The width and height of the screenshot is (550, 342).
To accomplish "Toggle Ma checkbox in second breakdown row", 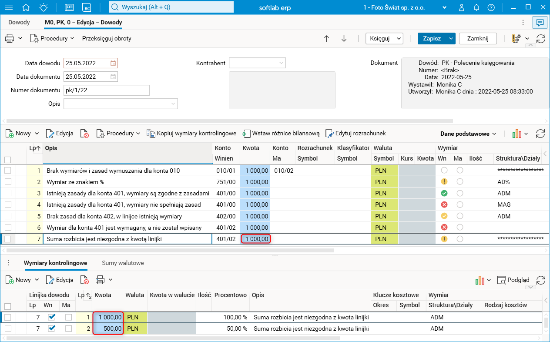I will 68,329.
